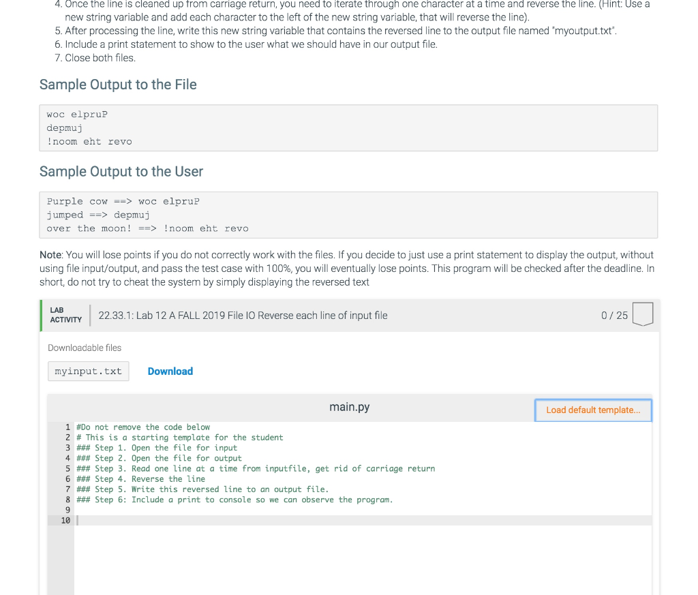Click the LAB ACTIVITY label icon area
Screen dimensions: 698x595
(x=65, y=314)
